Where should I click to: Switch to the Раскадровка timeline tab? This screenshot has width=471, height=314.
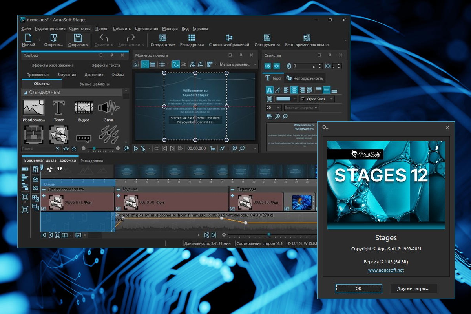[91, 161]
